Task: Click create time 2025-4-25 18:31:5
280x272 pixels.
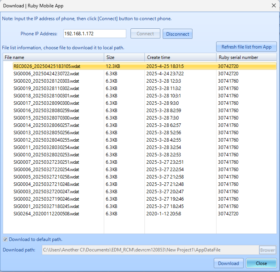Action: 165,66
